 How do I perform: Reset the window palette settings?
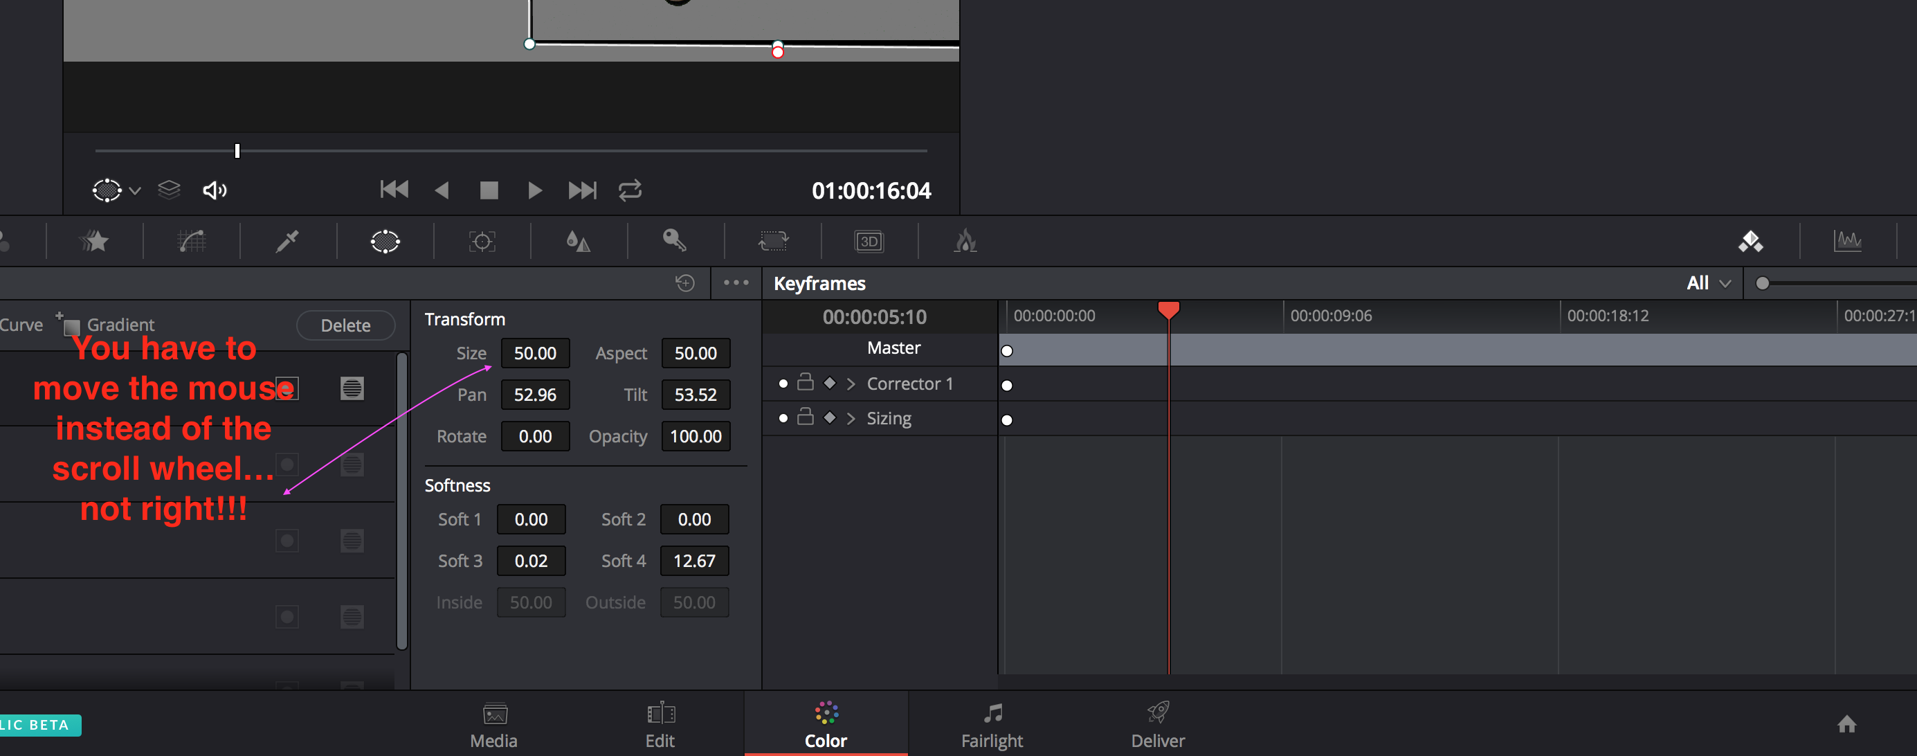point(684,282)
